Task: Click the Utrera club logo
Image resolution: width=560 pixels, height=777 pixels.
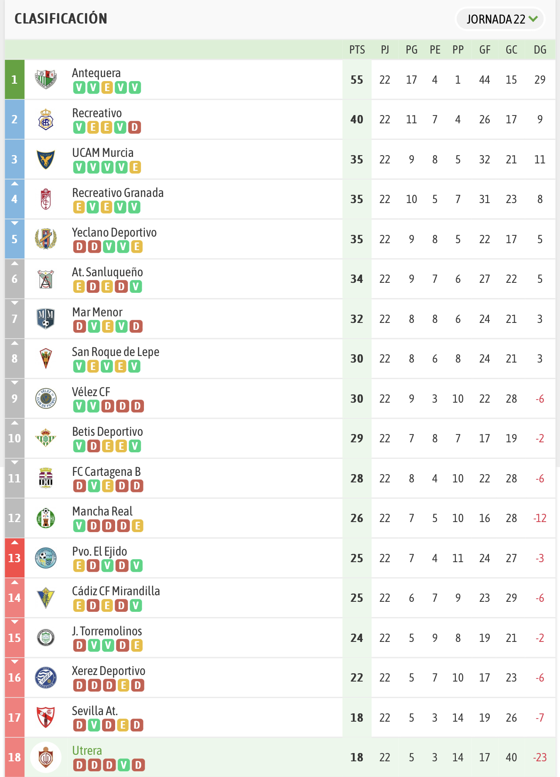Action: pos(46,757)
